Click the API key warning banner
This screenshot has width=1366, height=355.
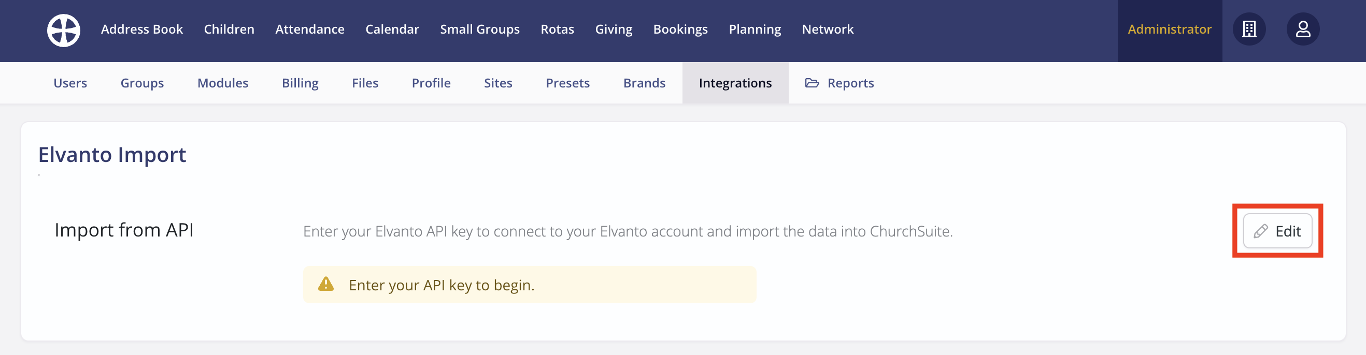[529, 285]
